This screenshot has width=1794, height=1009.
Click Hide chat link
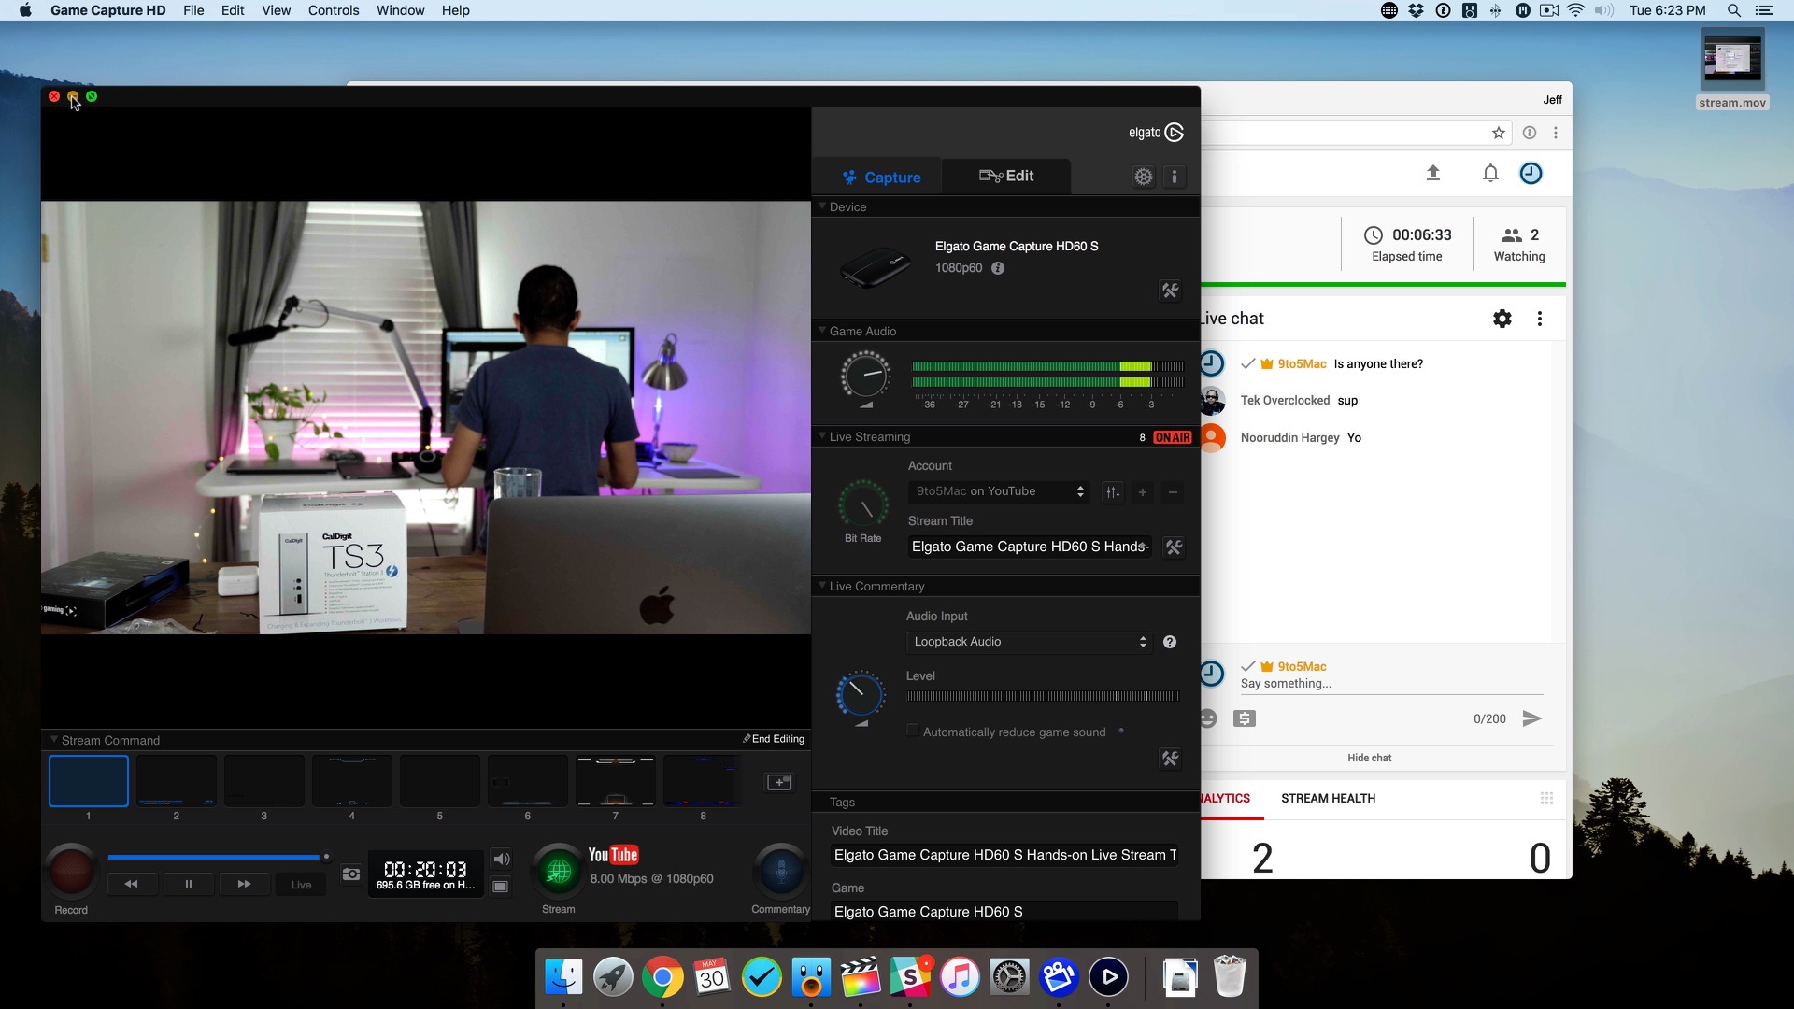point(1369,758)
